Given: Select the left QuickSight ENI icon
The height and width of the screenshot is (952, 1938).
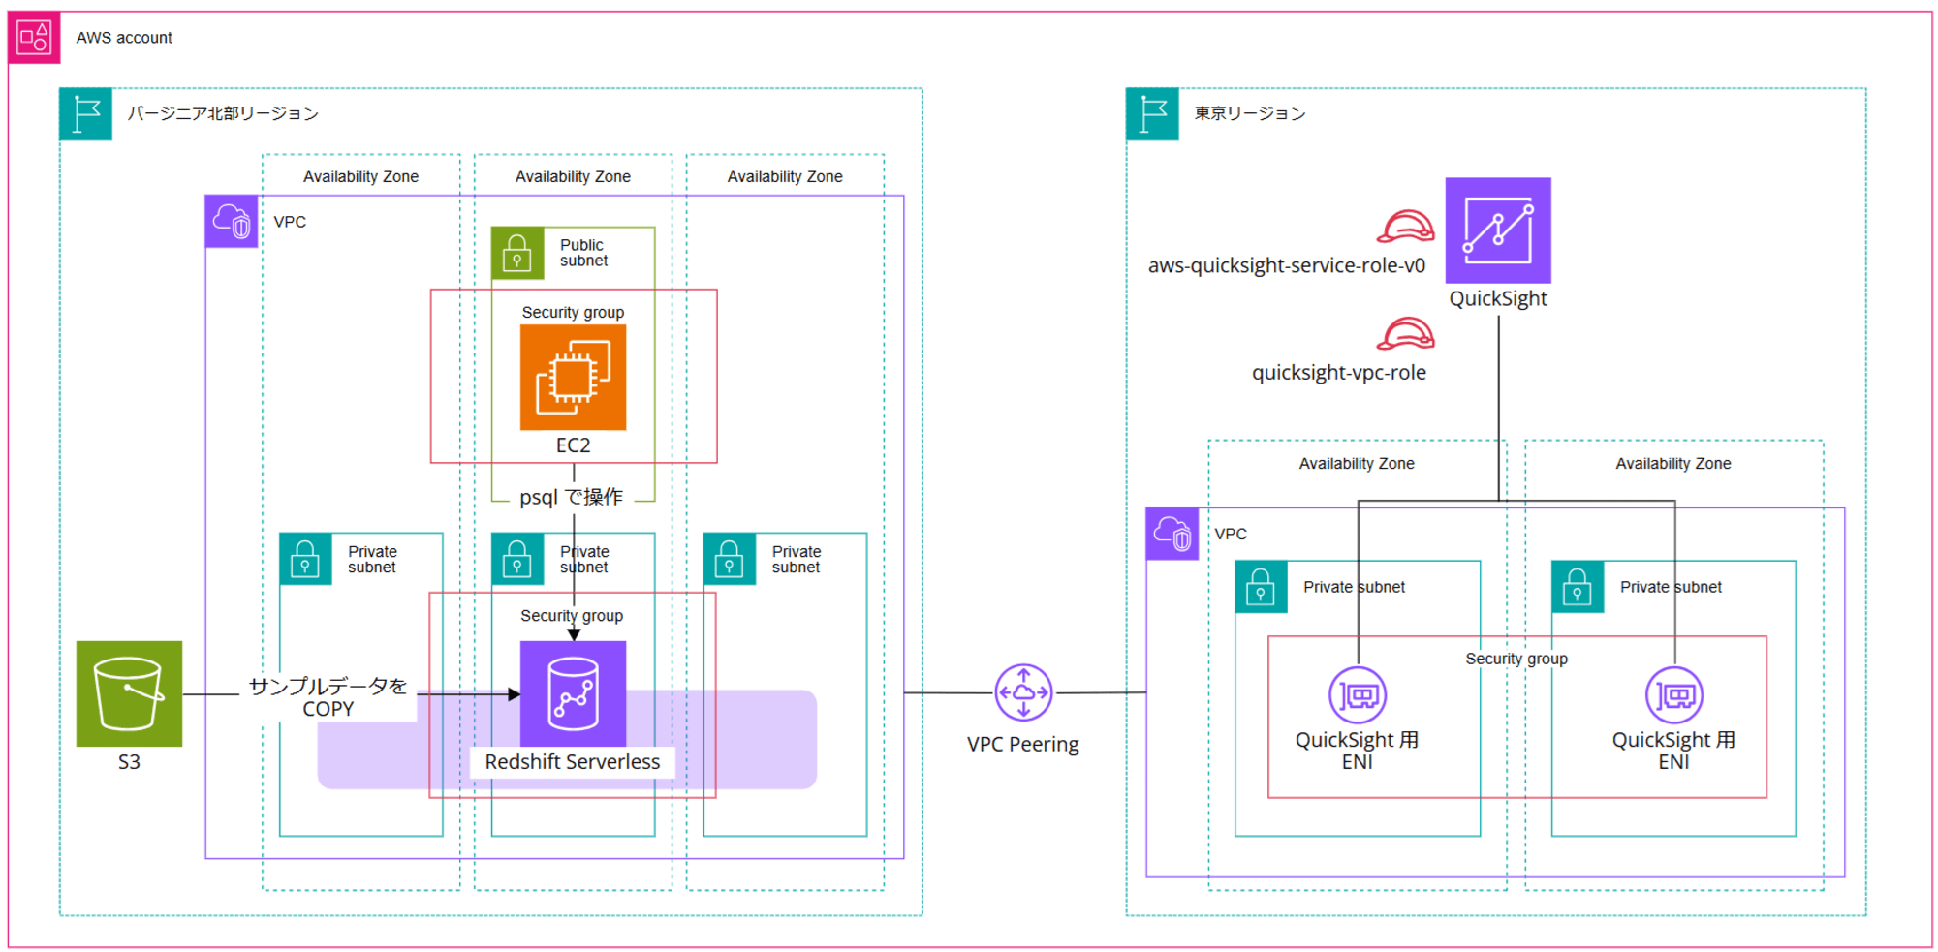Looking at the screenshot, I should pyautogui.click(x=1358, y=695).
